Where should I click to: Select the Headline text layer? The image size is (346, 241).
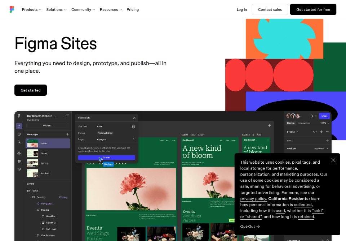[x=50, y=216]
